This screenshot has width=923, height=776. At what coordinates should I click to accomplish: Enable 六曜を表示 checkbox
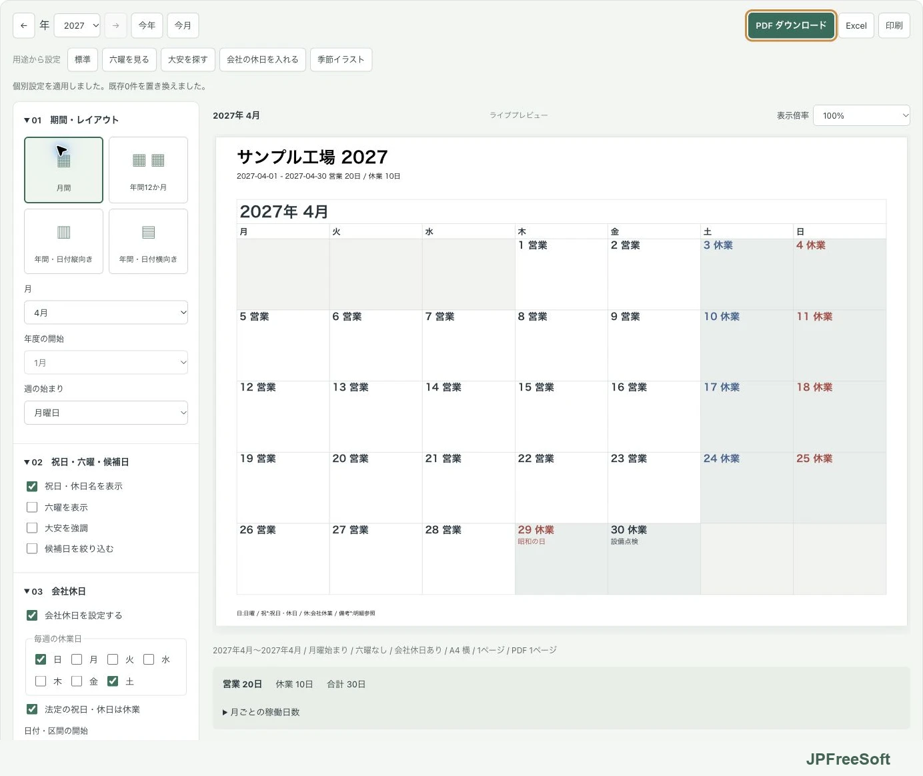tap(32, 507)
